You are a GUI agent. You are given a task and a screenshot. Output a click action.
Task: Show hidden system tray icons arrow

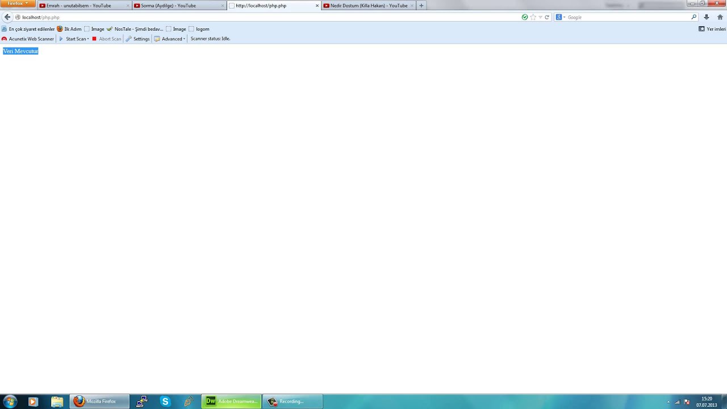(668, 402)
